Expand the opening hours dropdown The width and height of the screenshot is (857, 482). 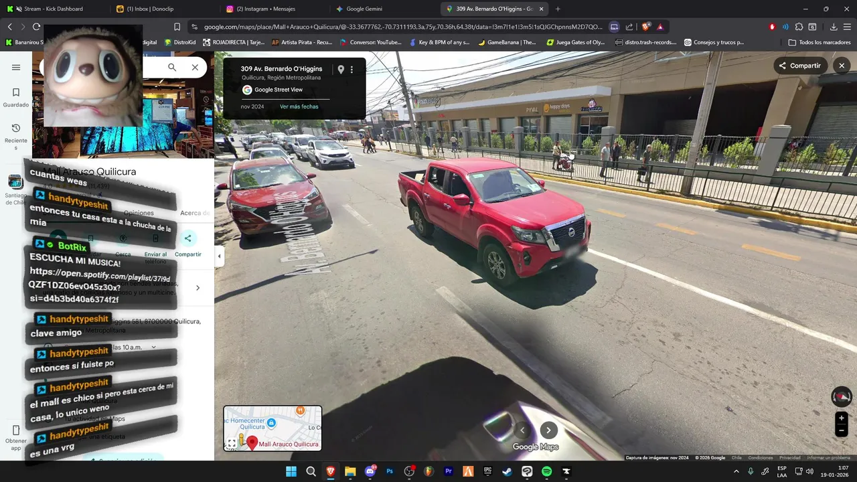tap(153, 347)
